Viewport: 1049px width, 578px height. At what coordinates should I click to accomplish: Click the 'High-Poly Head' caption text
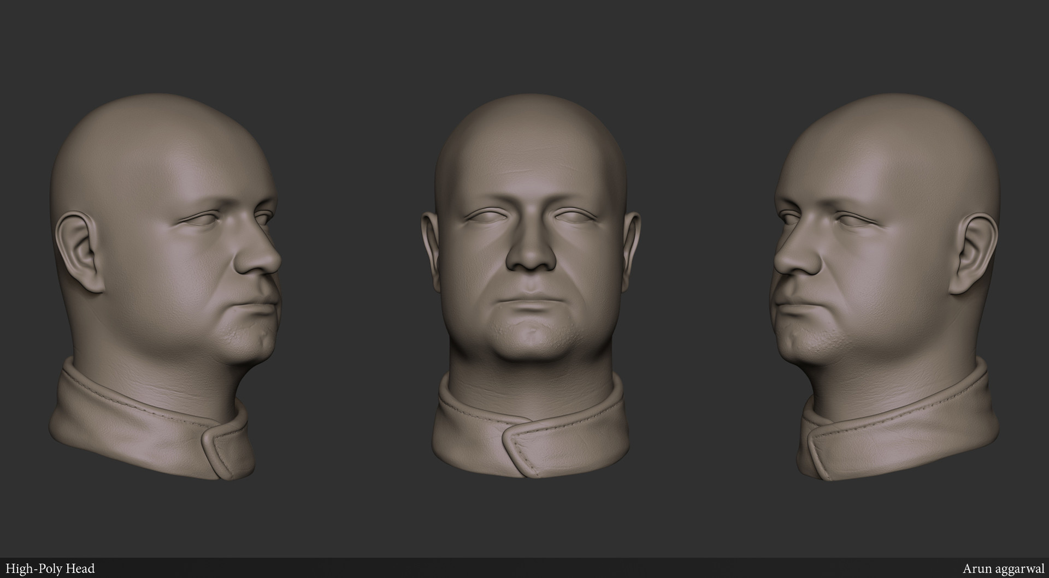pyautogui.click(x=50, y=569)
